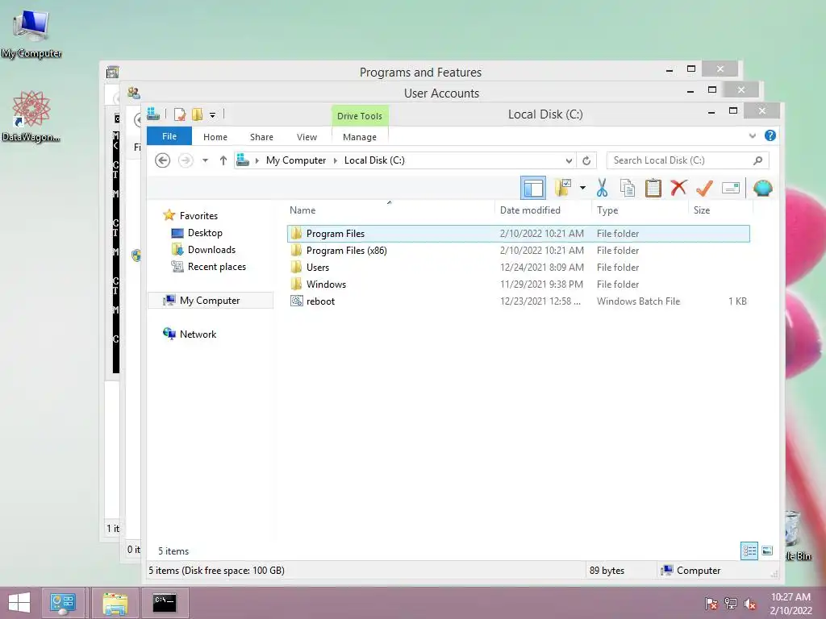Select the Program Files (x86) folder
826x619 pixels.
[x=519, y=251]
